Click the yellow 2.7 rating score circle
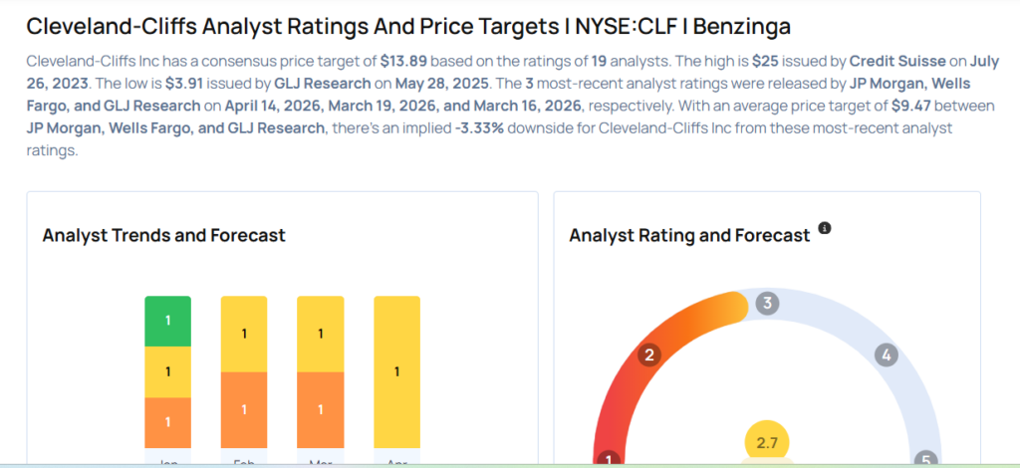1020x468 pixels. pos(767,442)
